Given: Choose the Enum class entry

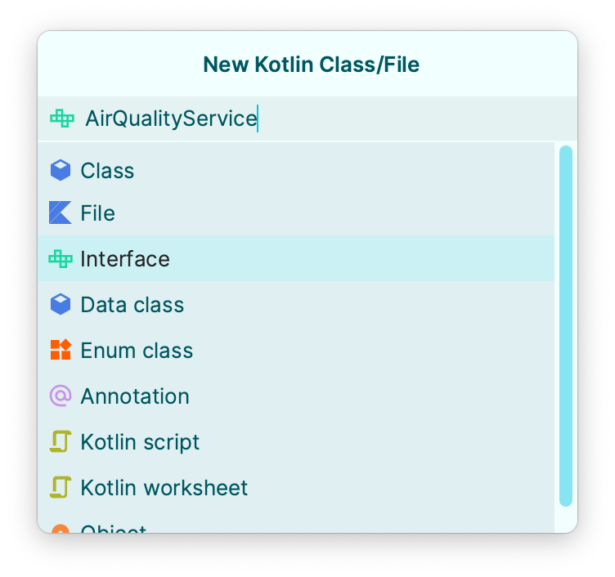Looking at the screenshot, I should point(137,351).
